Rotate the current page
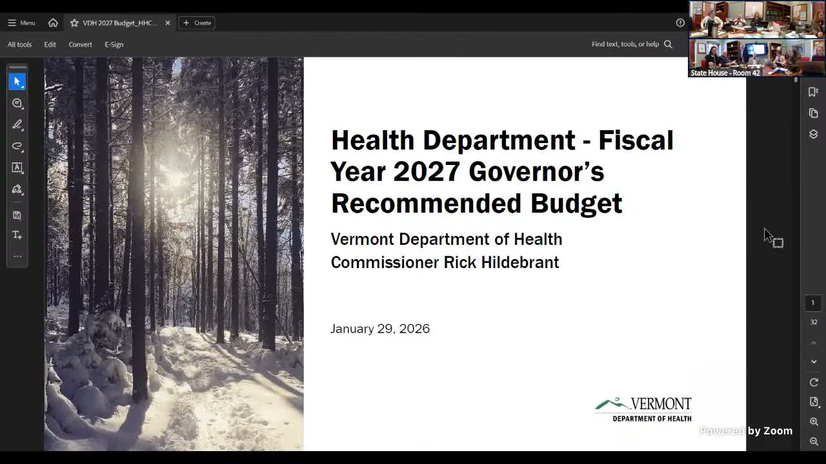 click(x=814, y=382)
